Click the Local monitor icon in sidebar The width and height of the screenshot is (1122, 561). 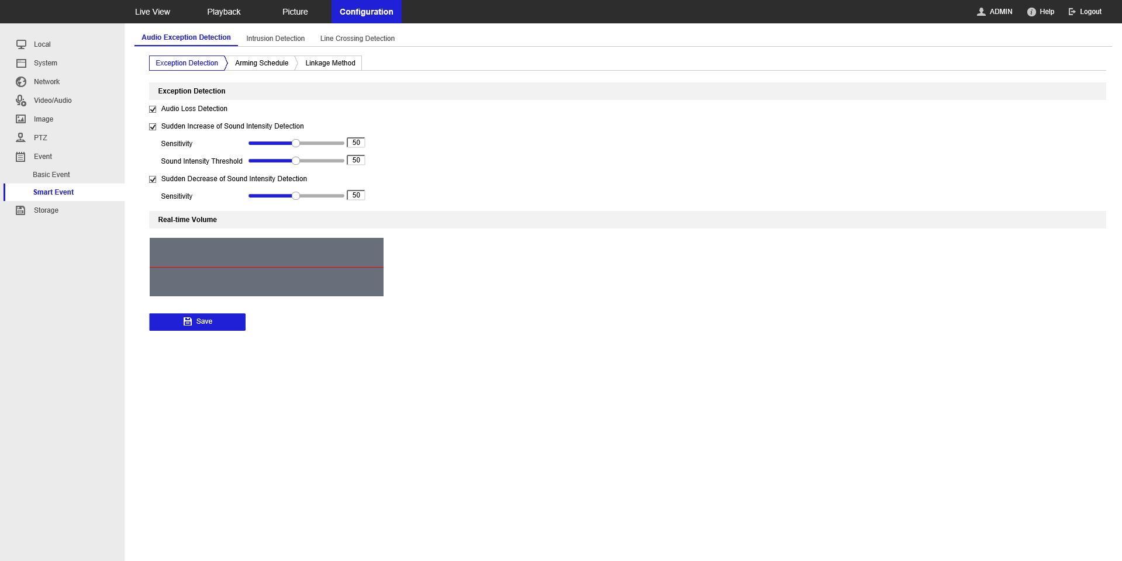point(21,44)
